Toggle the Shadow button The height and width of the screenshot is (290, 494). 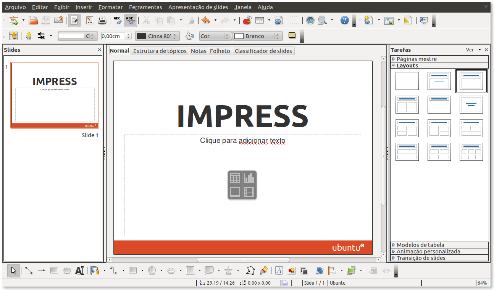(x=292, y=35)
